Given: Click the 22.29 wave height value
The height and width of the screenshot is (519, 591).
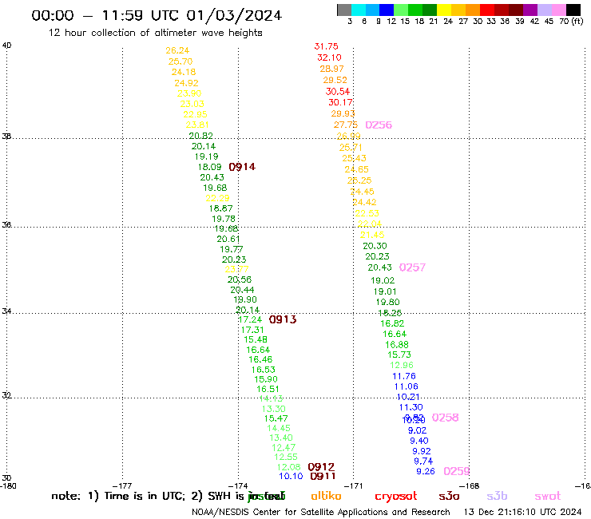Looking at the screenshot, I should pos(217,198).
